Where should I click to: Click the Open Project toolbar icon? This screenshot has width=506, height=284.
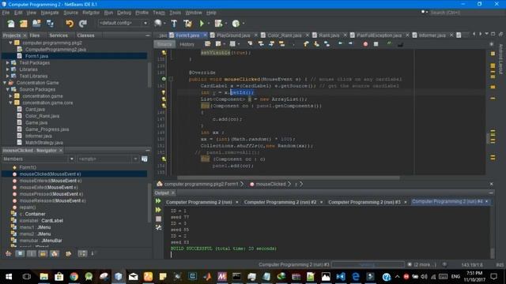(x=36, y=24)
